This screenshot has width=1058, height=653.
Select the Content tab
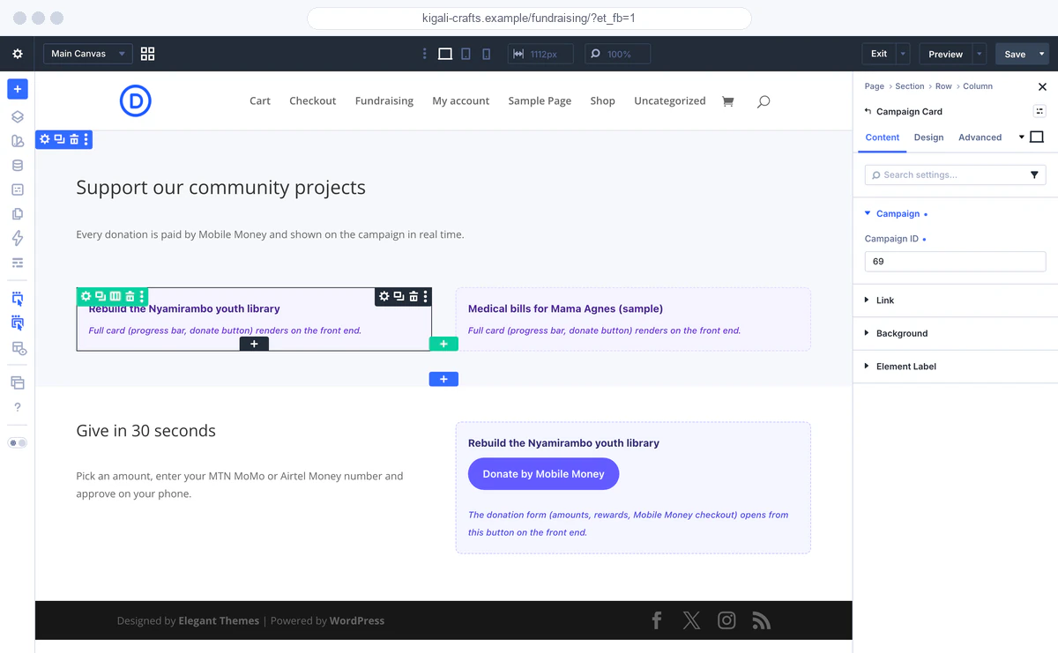(883, 137)
